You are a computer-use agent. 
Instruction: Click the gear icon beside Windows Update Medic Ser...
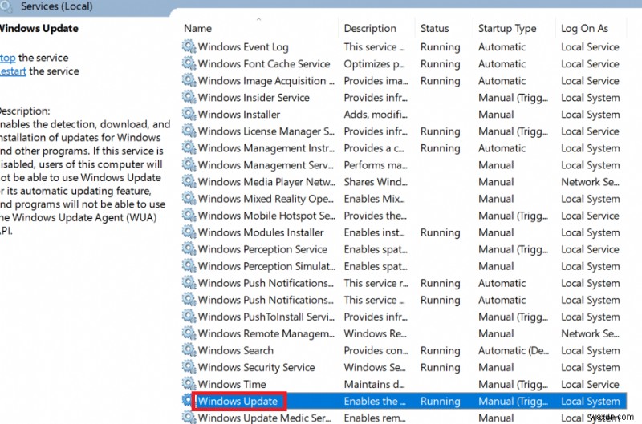[189, 417]
